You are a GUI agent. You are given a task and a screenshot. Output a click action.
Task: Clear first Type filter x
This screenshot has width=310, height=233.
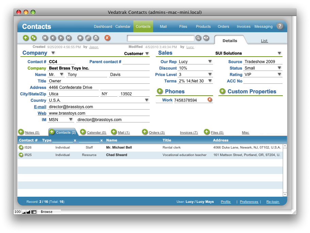click(x=75, y=140)
